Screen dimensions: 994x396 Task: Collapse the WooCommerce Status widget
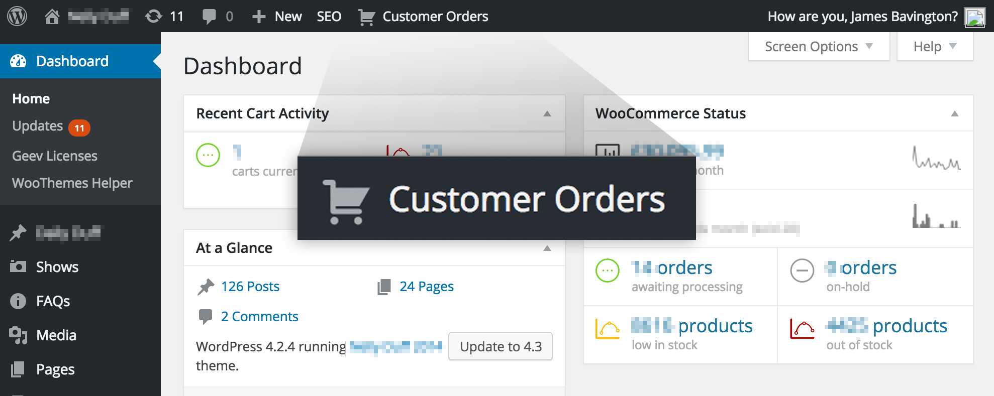pyautogui.click(x=955, y=114)
